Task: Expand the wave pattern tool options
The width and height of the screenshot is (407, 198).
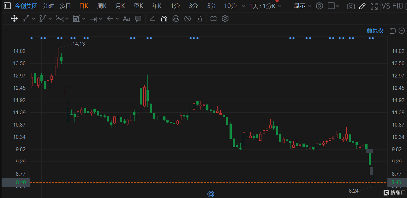Action: (67, 19)
